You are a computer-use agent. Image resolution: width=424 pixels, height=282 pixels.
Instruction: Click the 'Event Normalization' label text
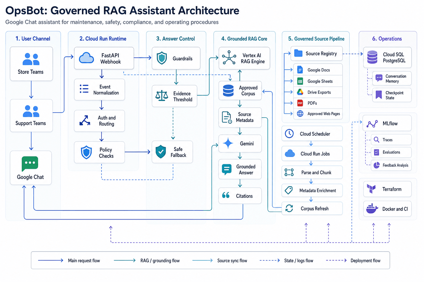106,90
